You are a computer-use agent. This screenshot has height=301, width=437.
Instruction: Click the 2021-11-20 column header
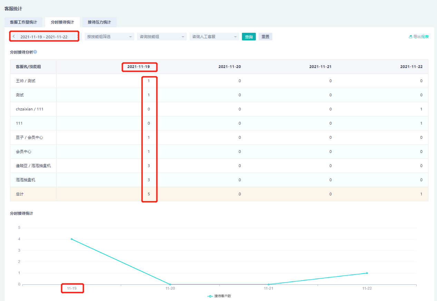(230, 67)
